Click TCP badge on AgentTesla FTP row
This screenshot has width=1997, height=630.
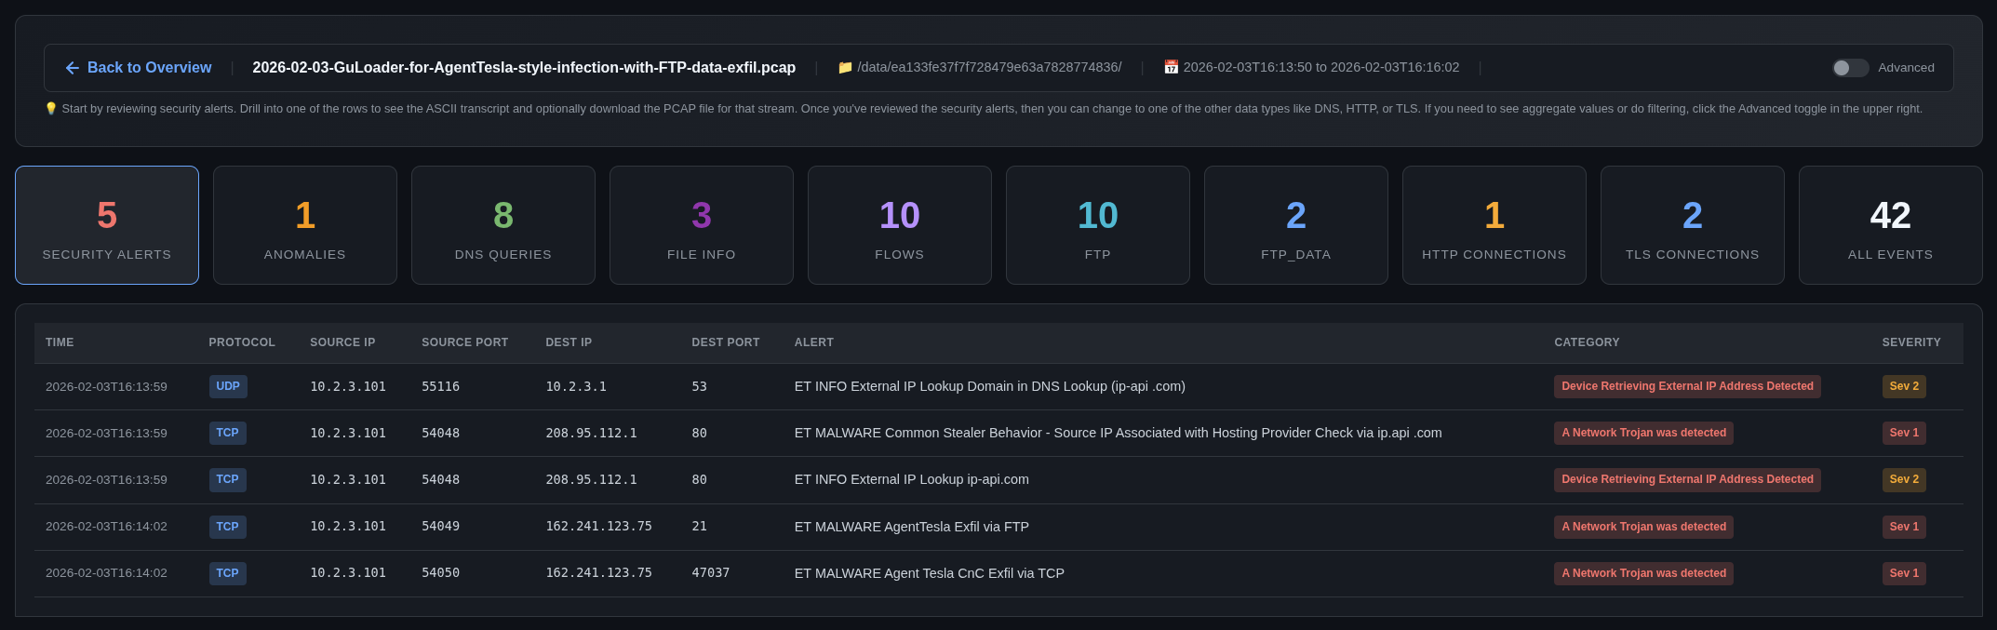click(228, 527)
